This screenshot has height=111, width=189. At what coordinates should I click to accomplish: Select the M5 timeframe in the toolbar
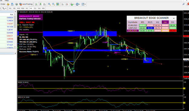pos(14,8)
